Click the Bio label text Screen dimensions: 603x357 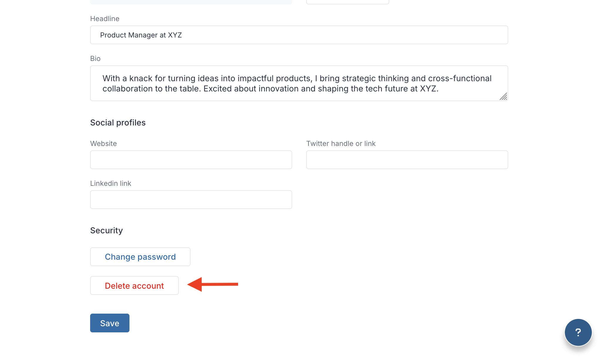tap(95, 59)
